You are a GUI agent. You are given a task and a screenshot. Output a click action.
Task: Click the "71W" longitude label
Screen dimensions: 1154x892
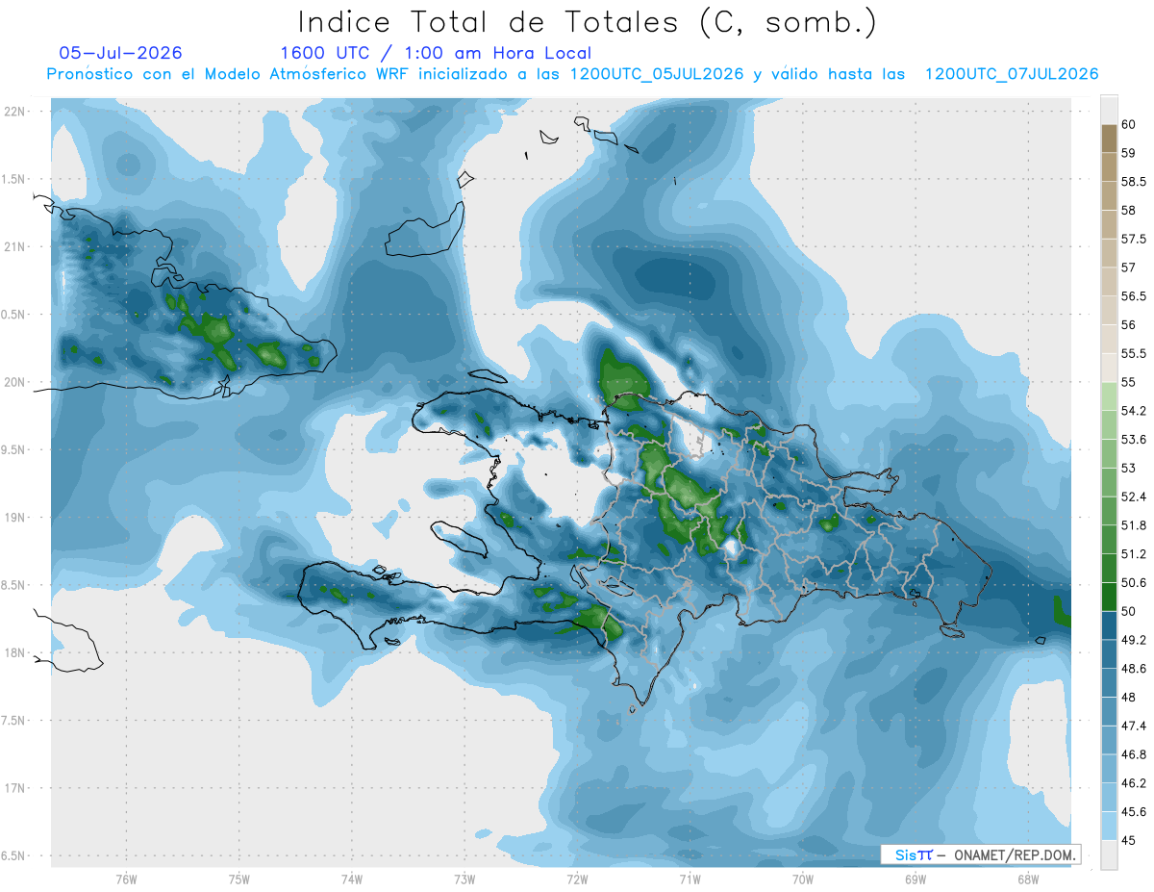point(690,879)
